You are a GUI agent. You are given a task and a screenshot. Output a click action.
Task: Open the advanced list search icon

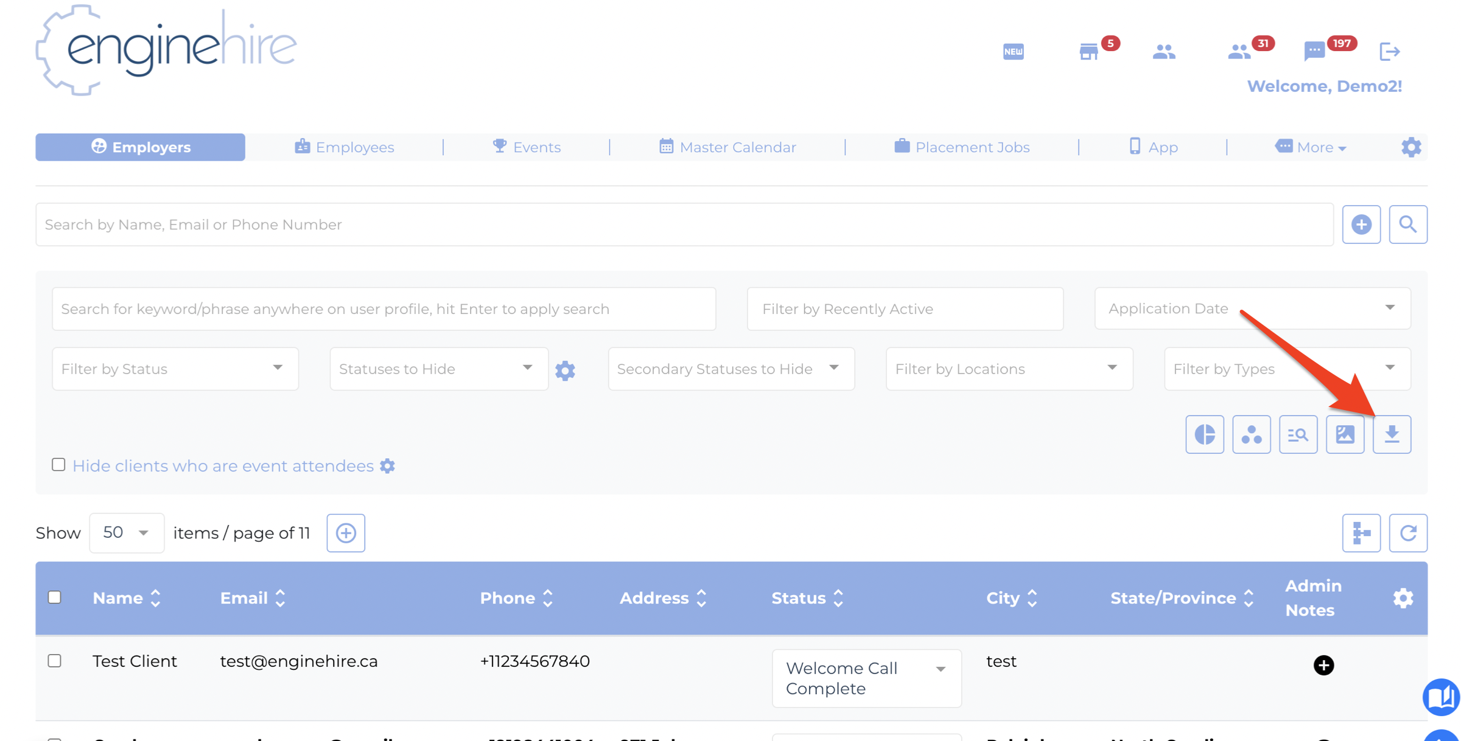(1298, 434)
